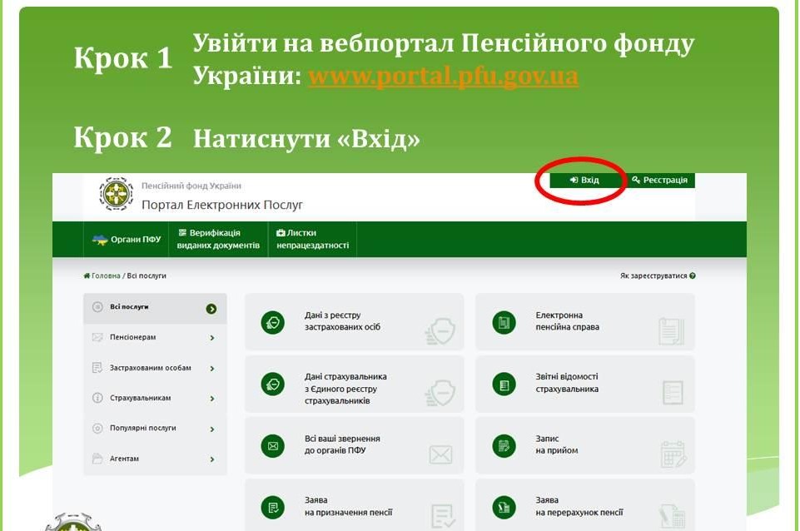Click the green icon beside Заява на перерахунок пенсії
The height and width of the screenshot is (531, 800).
[x=503, y=507]
